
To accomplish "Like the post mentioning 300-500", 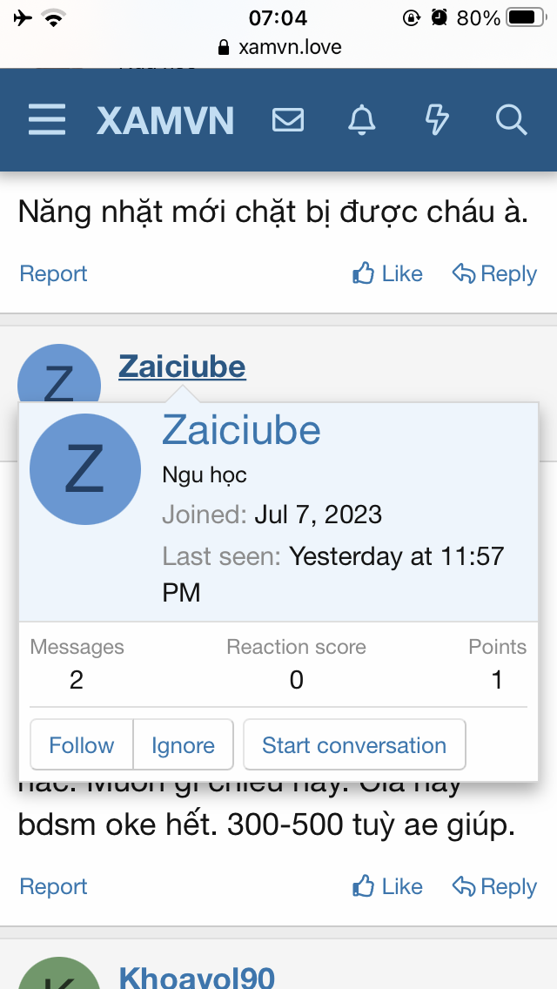I will pyautogui.click(x=388, y=887).
